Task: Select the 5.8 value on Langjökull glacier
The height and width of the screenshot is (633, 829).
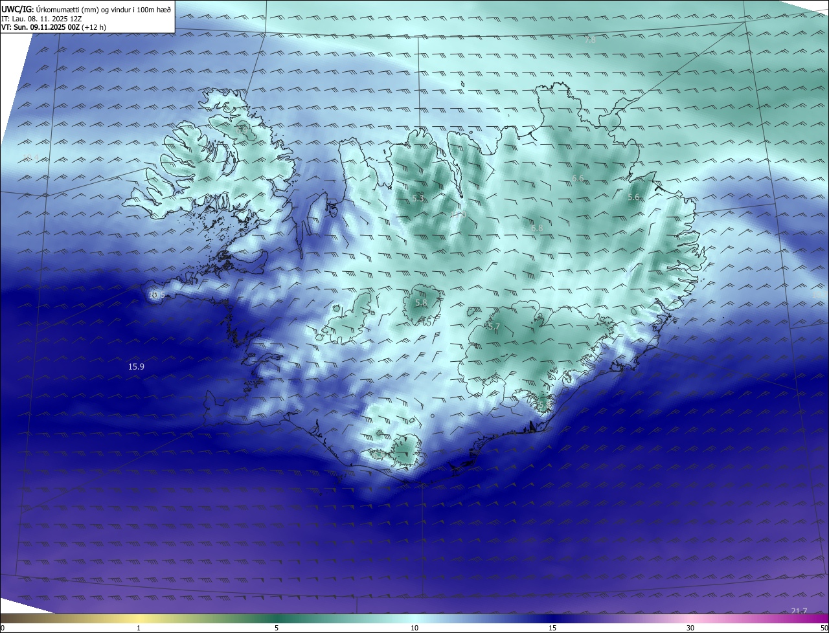Action: (421, 303)
